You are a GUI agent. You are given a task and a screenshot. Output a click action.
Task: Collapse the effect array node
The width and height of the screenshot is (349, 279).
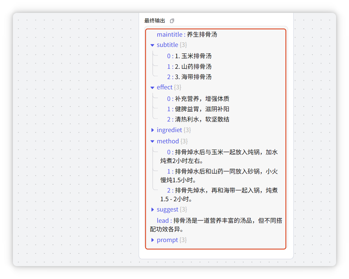(x=152, y=87)
